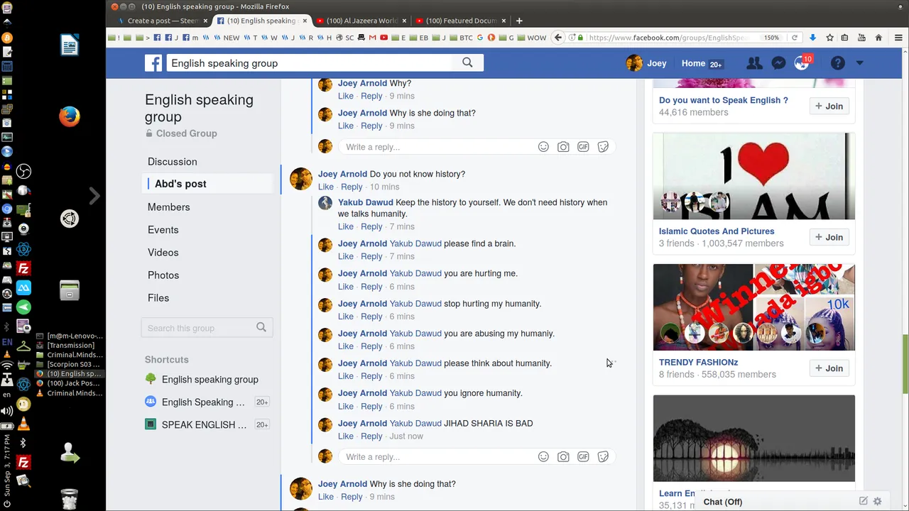Click sticker icon in the upper reply box
Screen dimensions: 909x511
603,147
